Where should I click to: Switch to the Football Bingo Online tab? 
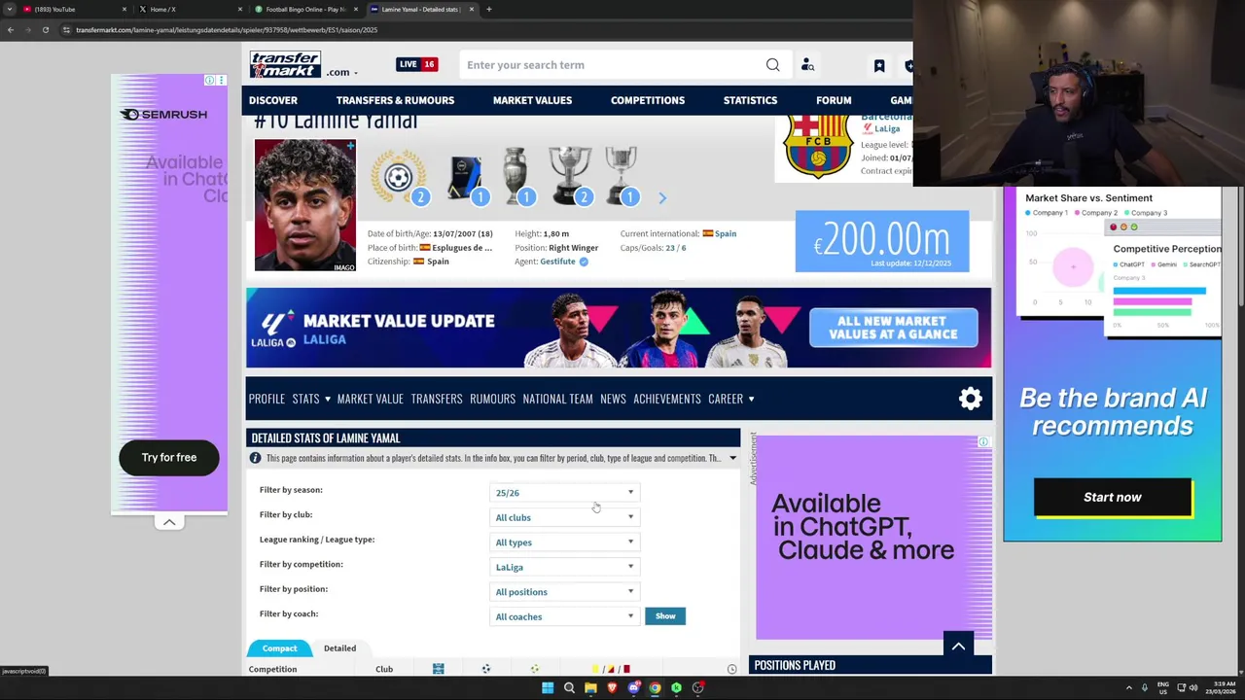pyautogui.click(x=304, y=10)
